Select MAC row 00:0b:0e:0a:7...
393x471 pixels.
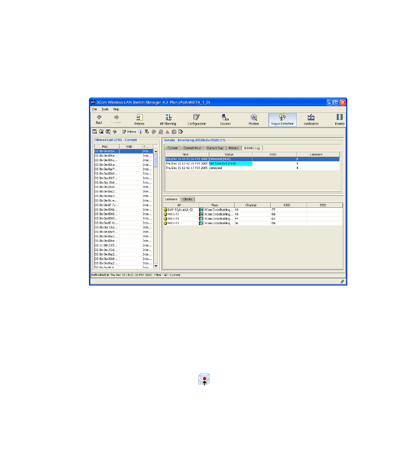point(124,169)
